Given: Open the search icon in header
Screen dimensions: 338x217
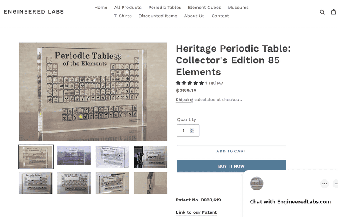Looking at the screenshot, I should (x=322, y=12).
